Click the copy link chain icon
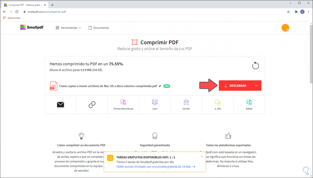 tap(92, 104)
